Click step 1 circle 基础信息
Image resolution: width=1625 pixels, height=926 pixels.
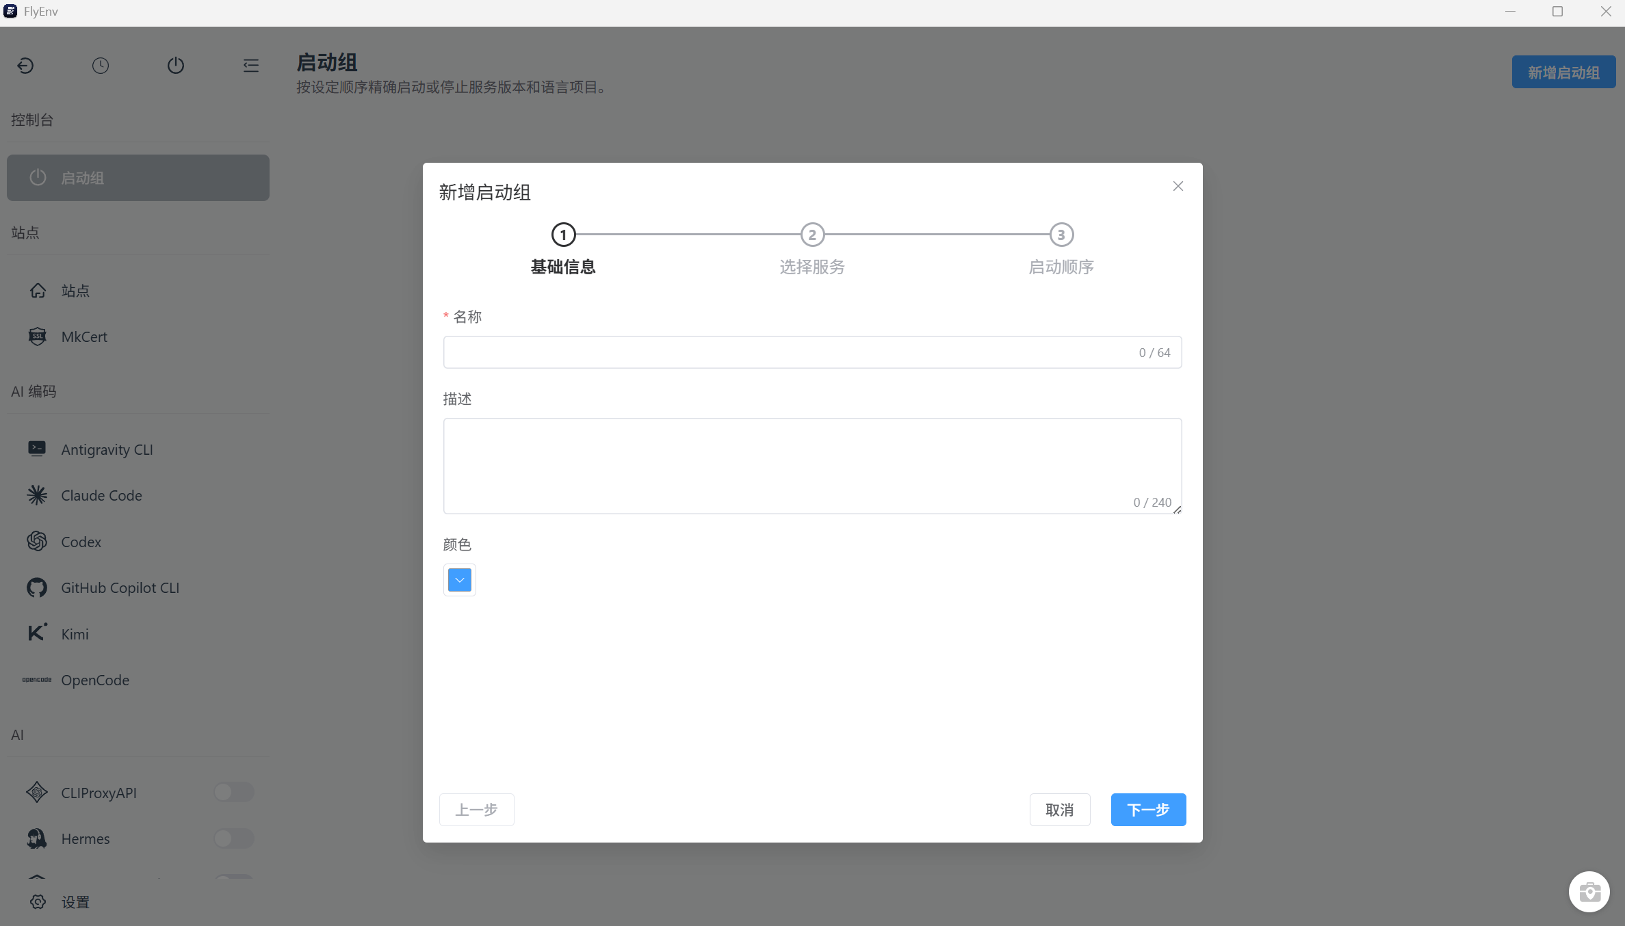[x=563, y=235]
